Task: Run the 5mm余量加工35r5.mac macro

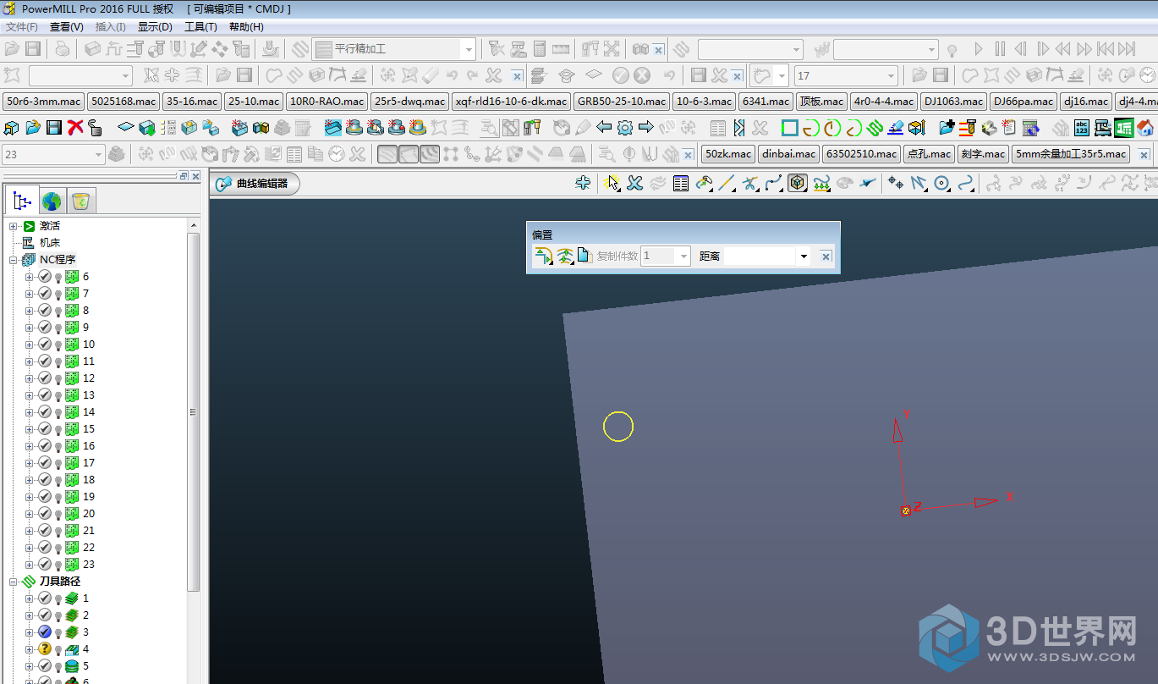Action: [1072, 154]
